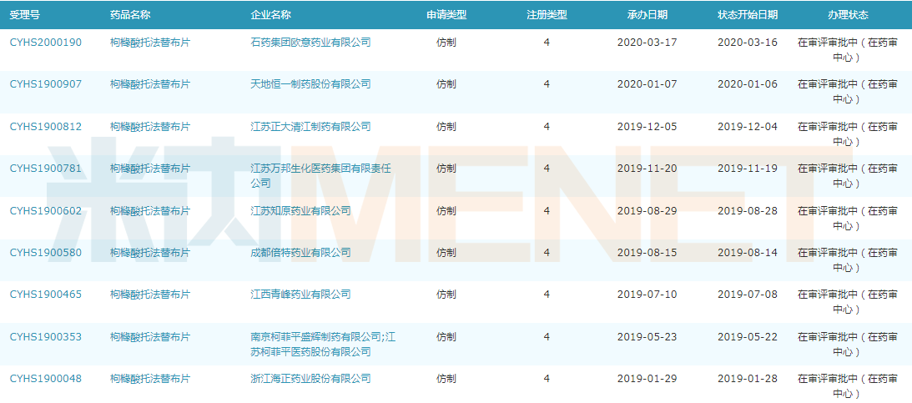Screen dimensions: 912x403
Task: Open acceptance number CYHS1900602
Action: pos(45,210)
